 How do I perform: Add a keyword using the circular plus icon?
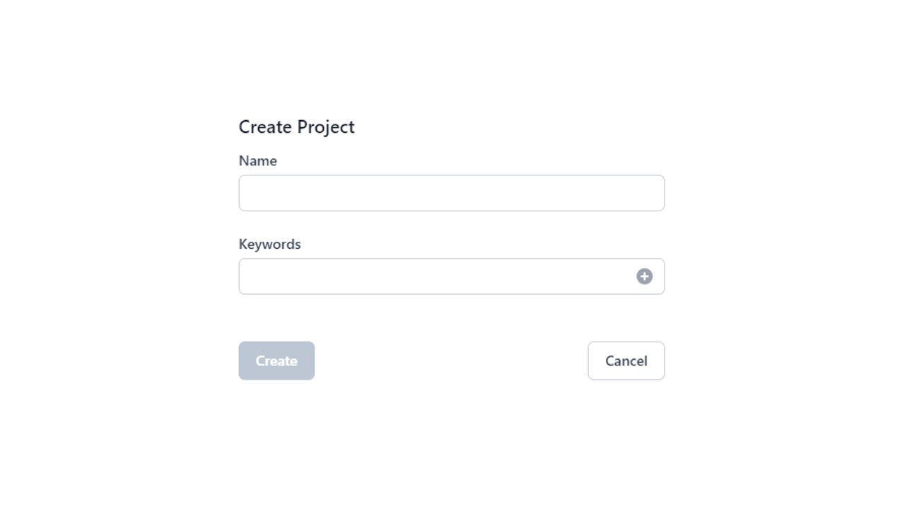point(644,276)
